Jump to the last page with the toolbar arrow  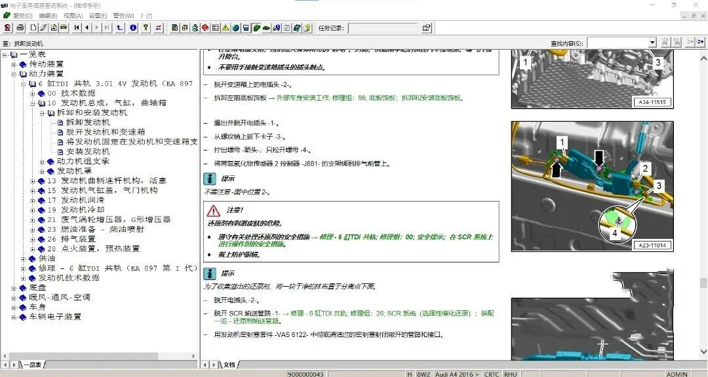click(x=107, y=28)
